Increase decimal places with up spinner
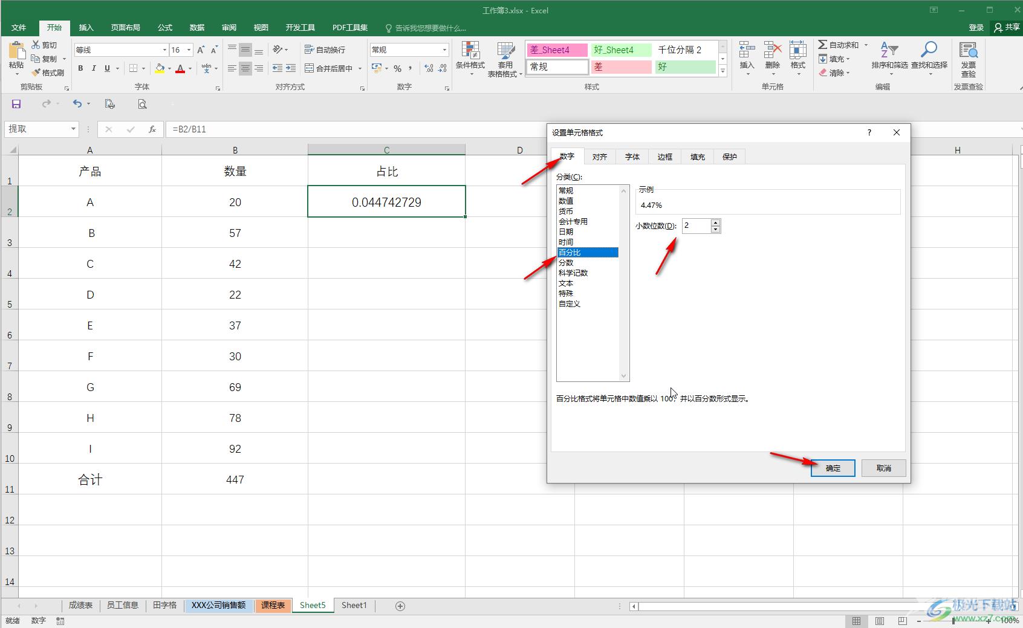The width and height of the screenshot is (1023, 628). click(x=716, y=222)
